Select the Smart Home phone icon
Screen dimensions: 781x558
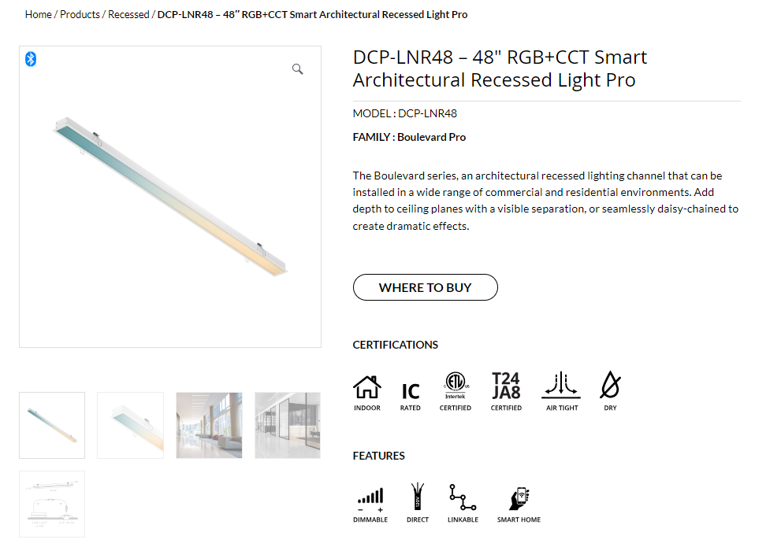pos(519,498)
